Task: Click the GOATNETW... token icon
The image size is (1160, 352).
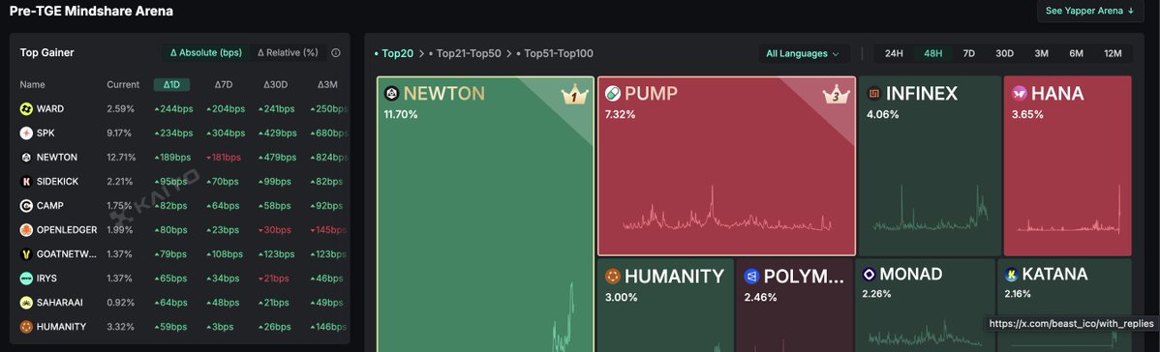Action: coord(26,254)
